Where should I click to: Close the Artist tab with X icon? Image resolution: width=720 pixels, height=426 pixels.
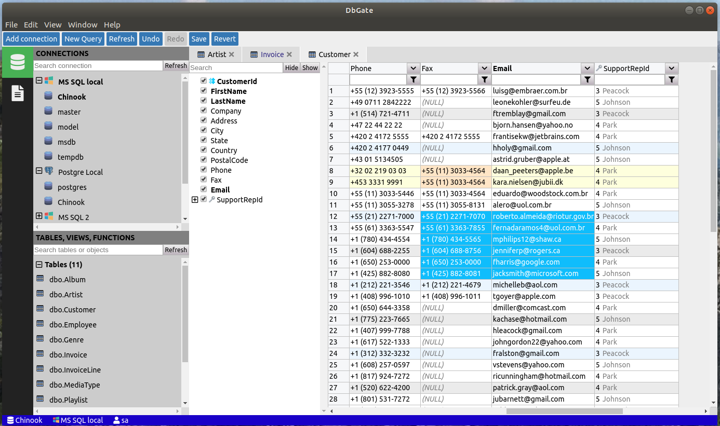coord(232,54)
